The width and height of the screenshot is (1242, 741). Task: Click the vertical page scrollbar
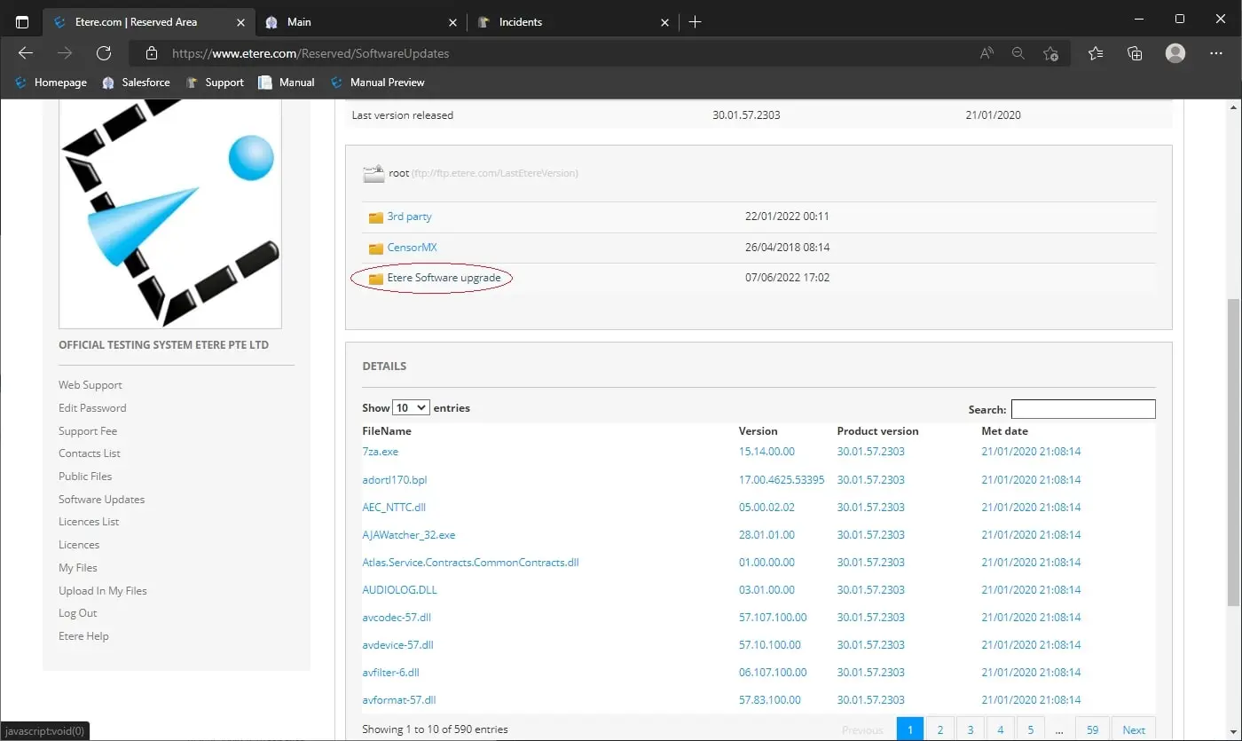1233,453
